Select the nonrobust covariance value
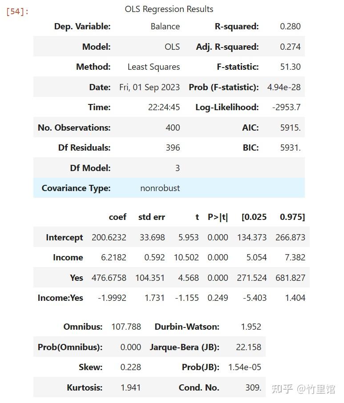The height and width of the screenshot is (403, 344). click(160, 188)
